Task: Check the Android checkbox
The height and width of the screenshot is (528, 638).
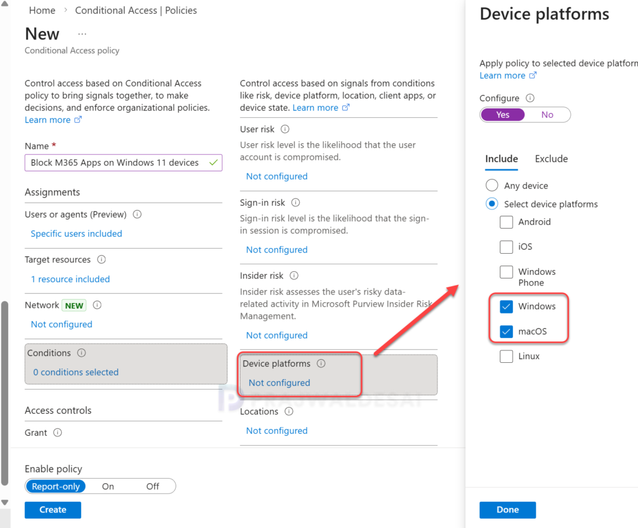Action: coord(506,222)
